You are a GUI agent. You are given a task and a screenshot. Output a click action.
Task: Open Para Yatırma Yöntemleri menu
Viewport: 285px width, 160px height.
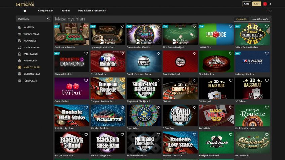click(92, 11)
